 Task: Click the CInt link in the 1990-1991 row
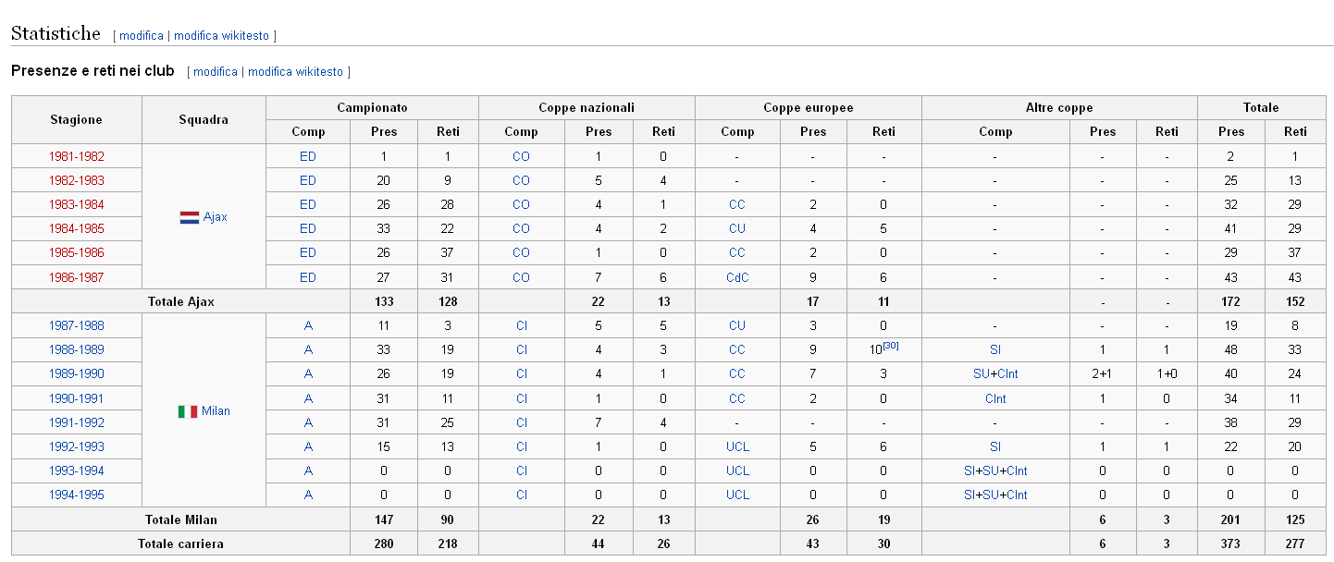pos(995,398)
